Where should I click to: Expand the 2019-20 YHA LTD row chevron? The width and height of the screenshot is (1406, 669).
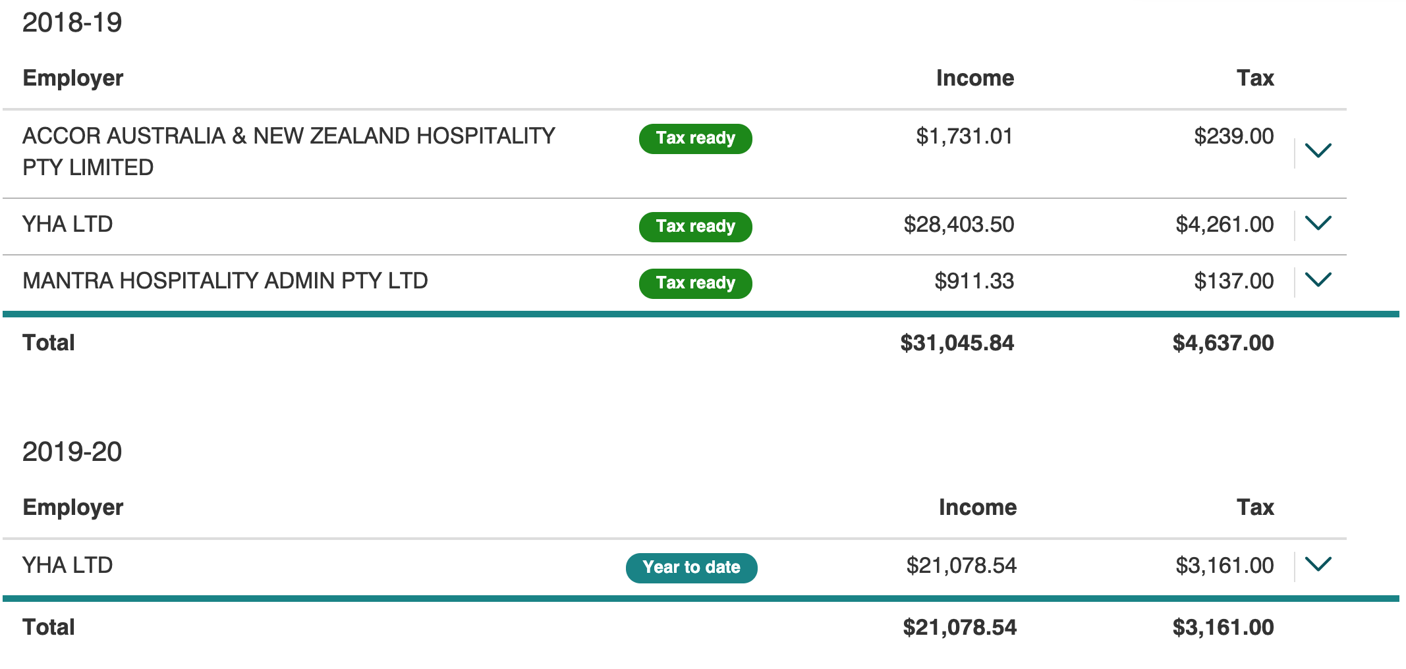pos(1318,564)
